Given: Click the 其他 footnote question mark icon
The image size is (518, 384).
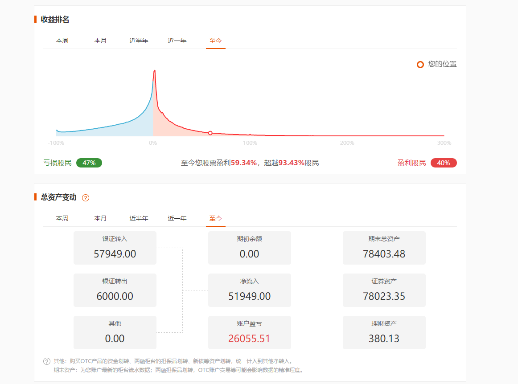Looking at the screenshot, I should click(47, 361).
